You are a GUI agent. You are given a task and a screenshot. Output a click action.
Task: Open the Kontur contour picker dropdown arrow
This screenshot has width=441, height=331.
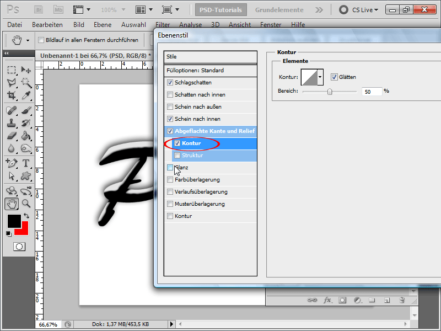coord(320,77)
